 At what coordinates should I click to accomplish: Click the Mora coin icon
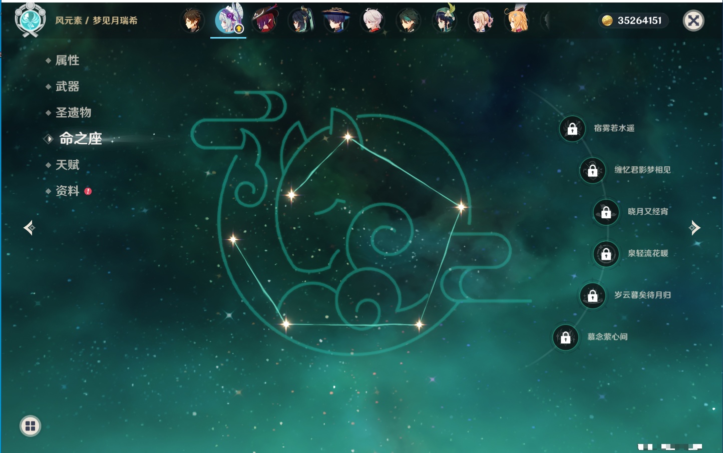click(607, 21)
